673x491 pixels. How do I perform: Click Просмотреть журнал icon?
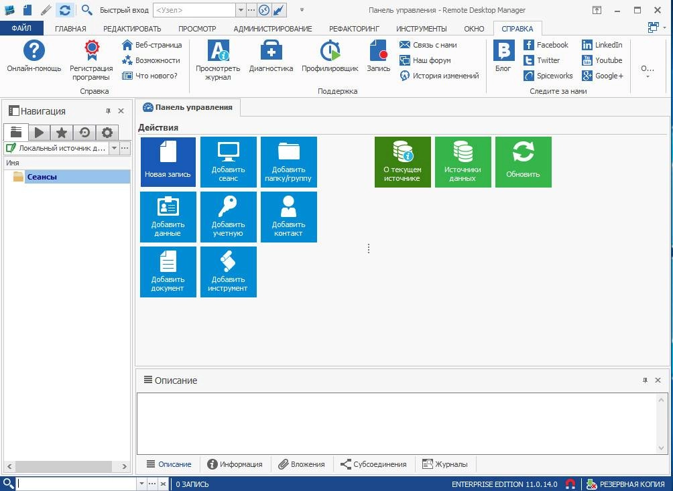[x=218, y=60]
